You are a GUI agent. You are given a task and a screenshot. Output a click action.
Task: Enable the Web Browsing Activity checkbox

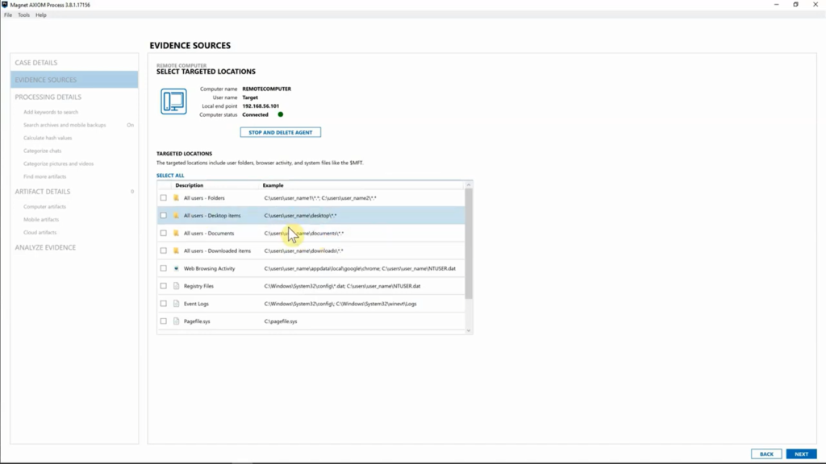[163, 268]
